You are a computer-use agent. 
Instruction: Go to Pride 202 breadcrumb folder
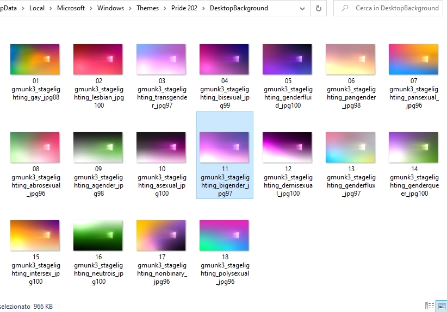point(184,8)
